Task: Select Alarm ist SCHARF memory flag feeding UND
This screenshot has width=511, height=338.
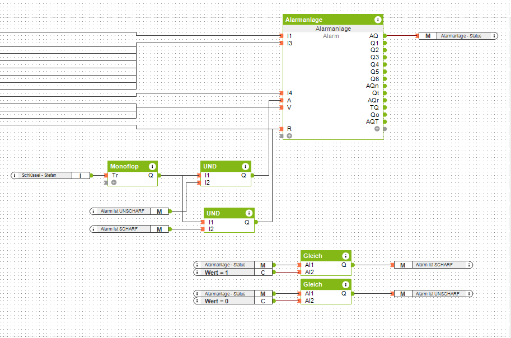Action: pos(129,229)
